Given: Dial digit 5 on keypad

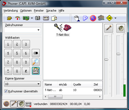Looking at the screenshot, I should click(17, 53).
